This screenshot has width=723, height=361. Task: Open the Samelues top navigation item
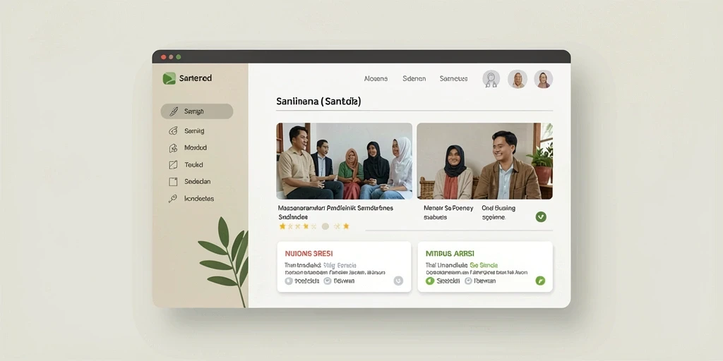tap(454, 79)
